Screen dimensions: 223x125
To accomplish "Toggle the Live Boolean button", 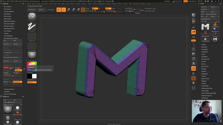I will (51, 10).
